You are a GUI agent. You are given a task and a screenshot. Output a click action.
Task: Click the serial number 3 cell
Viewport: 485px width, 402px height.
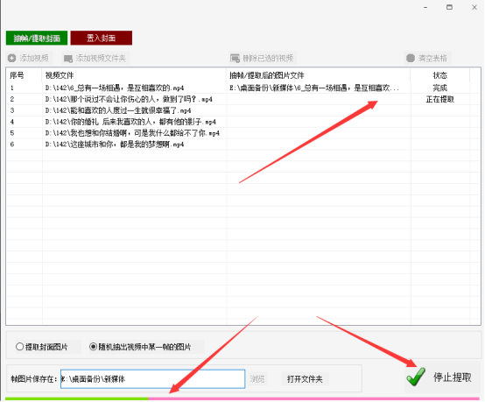click(12, 110)
